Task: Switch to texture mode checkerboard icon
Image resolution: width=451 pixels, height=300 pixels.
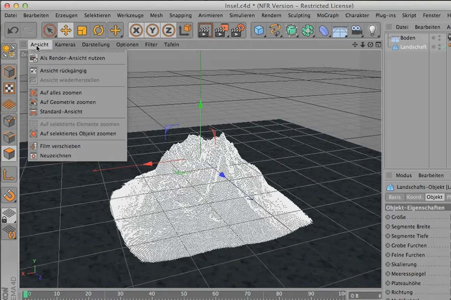Action: pyautogui.click(x=9, y=88)
